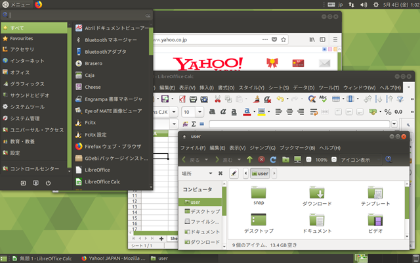Open the font size dropdown showing 10
The image size is (420, 263).
tap(200, 112)
